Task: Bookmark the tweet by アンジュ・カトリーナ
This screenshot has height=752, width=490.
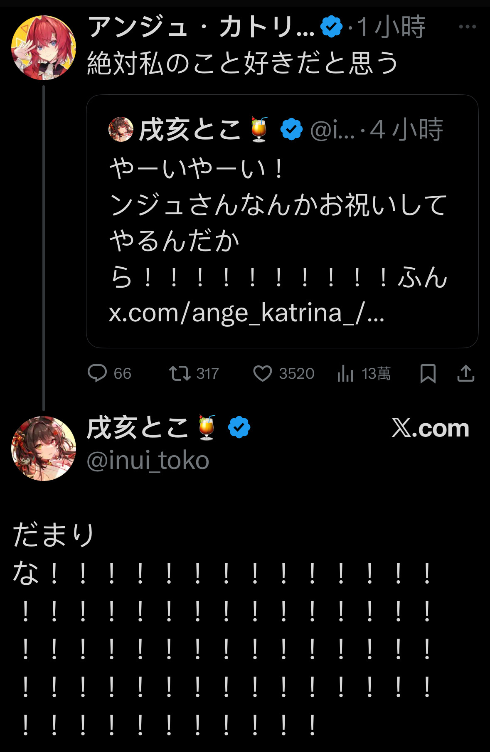Action: (x=428, y=373)
